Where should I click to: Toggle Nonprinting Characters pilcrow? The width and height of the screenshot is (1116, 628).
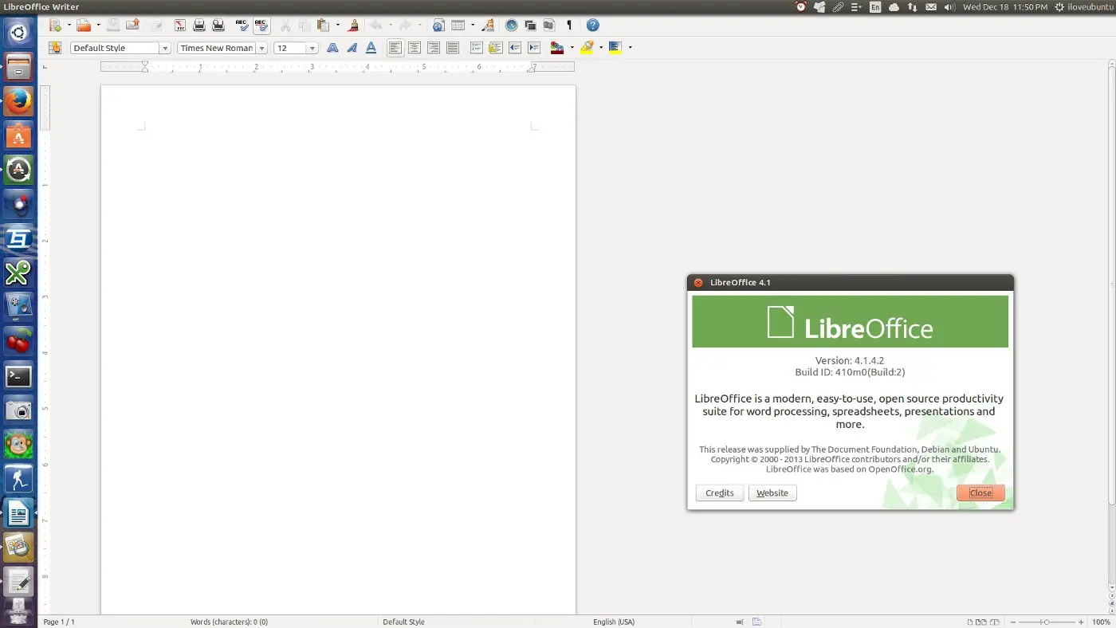(568, 26)
